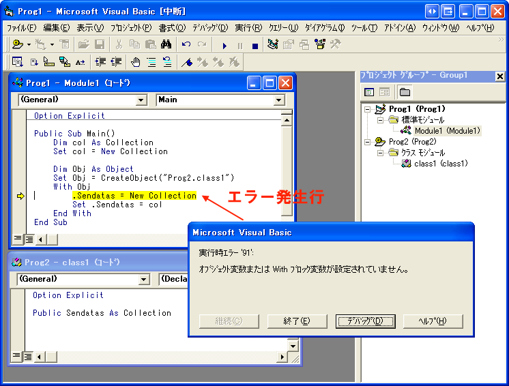509x386 pixels.
Task: Click the End stop square button
Action: [254, 46]
